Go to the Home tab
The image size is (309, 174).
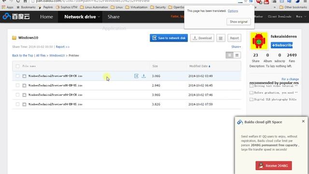point(46,17)
